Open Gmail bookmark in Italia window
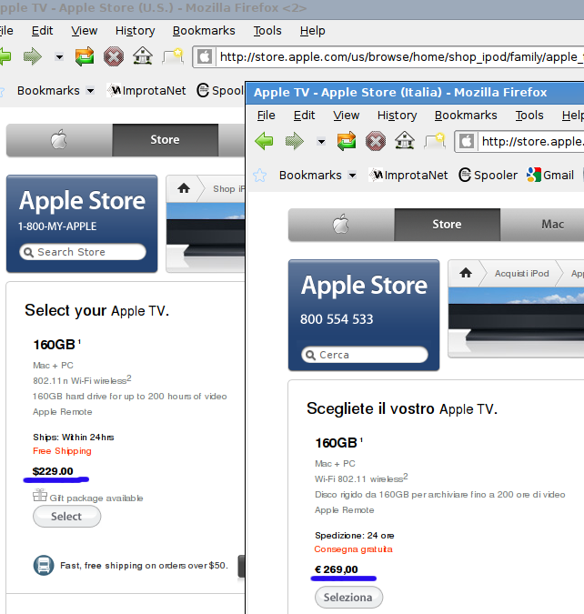This screenshot has height=614, width=584. coord(550,175)
